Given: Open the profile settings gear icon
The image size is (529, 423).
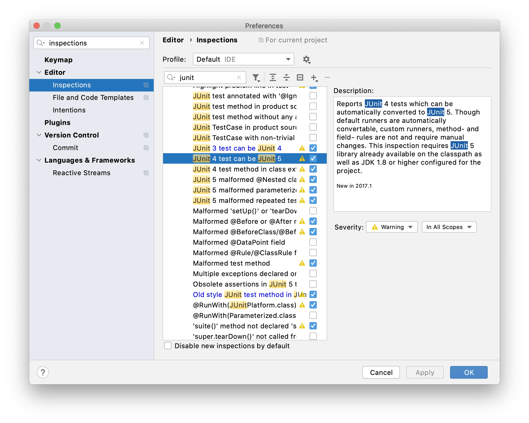Looking at the screenshot, I should pyautogui.click(x=307, y=59).
